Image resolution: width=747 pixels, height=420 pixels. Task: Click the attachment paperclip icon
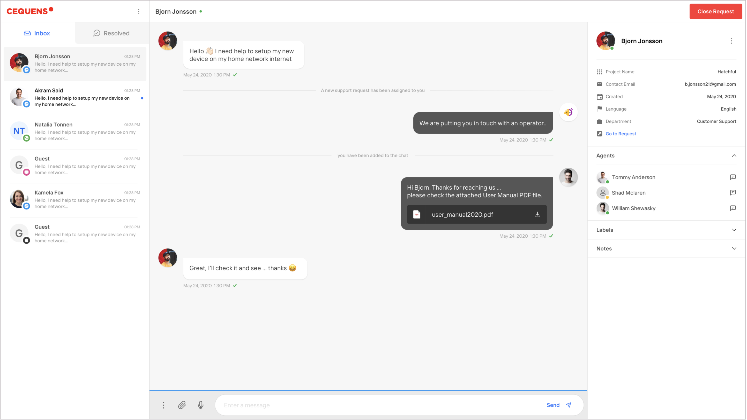[x=182, y=405]
